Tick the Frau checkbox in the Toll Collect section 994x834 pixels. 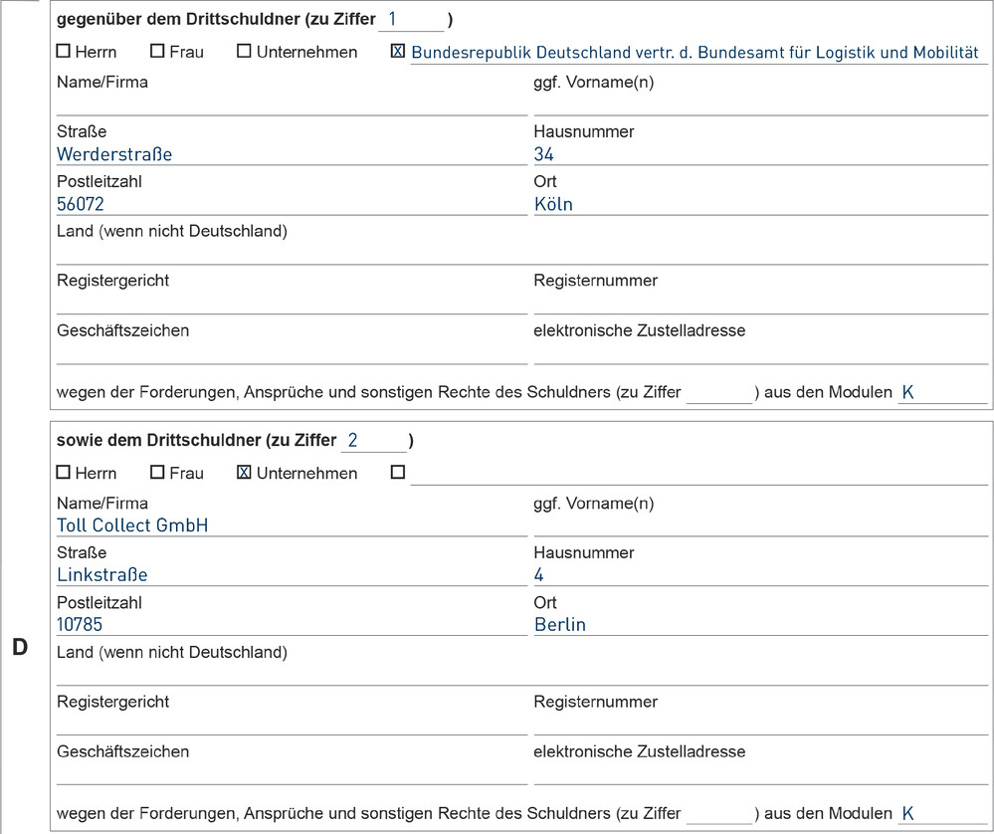(157, 473)
